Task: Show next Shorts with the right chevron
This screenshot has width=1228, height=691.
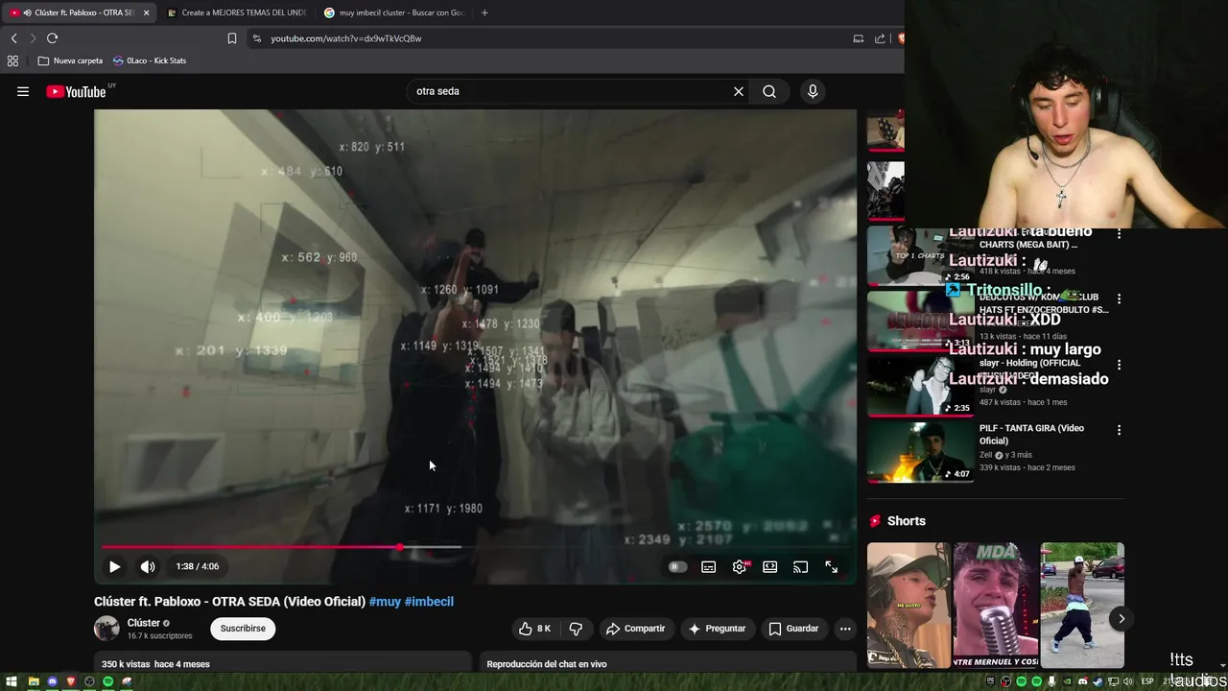Action: click(1121, 619)
